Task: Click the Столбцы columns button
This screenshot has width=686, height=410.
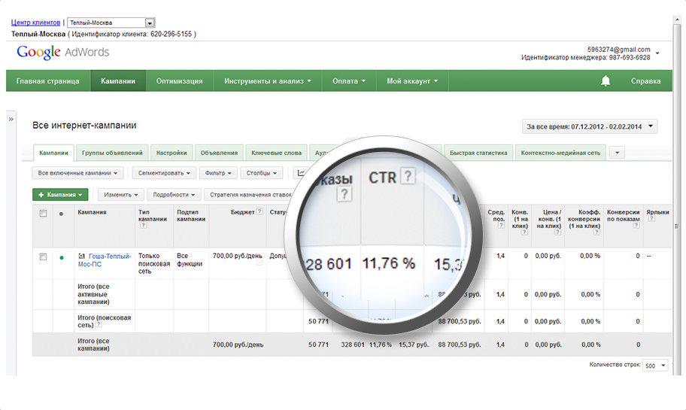Action: click(260, 173)
